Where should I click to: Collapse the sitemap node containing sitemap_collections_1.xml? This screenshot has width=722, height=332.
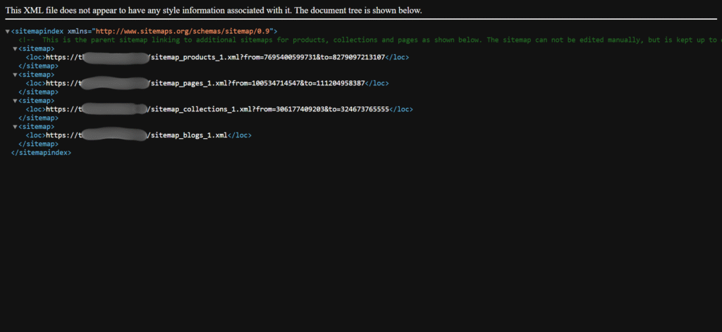(15, 100)
